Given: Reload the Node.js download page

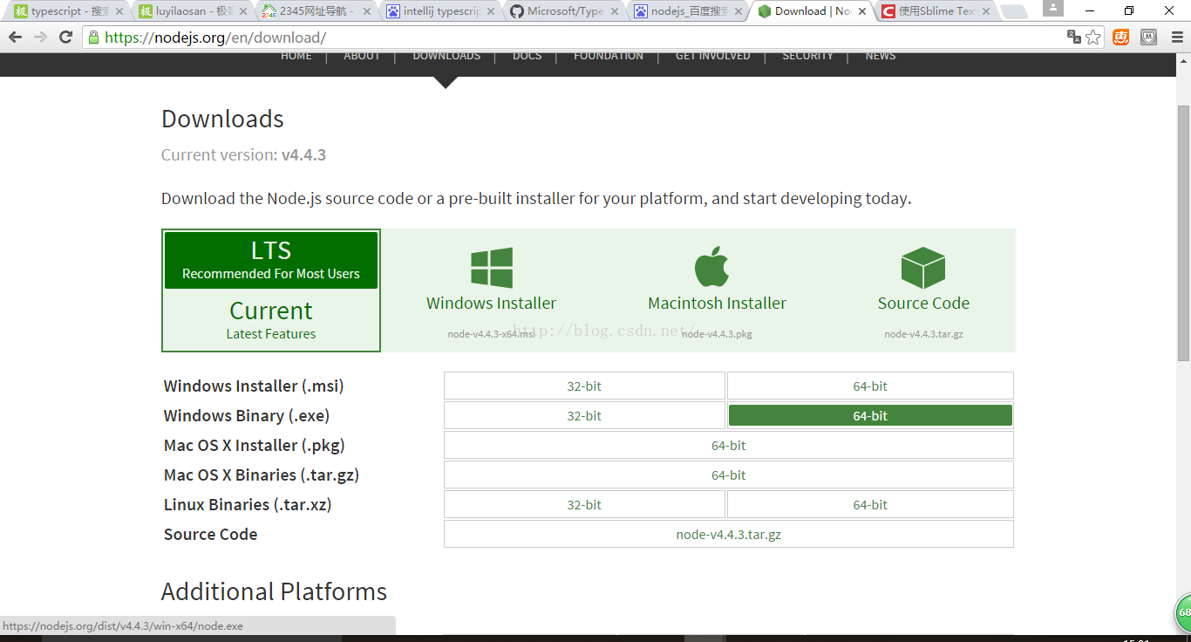Looking at the screenshot, I should point(65,38).
